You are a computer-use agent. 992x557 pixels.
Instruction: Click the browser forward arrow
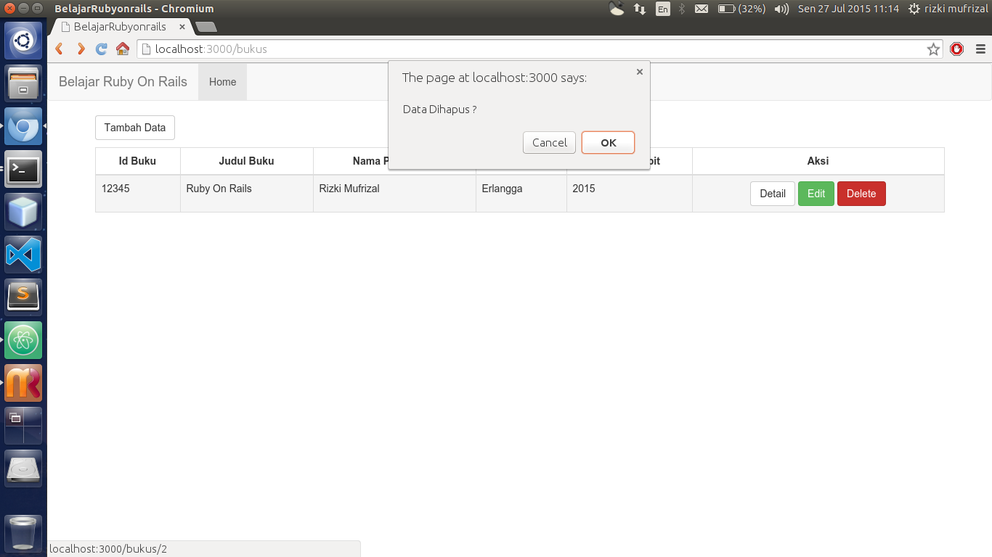tap(81, 49)
